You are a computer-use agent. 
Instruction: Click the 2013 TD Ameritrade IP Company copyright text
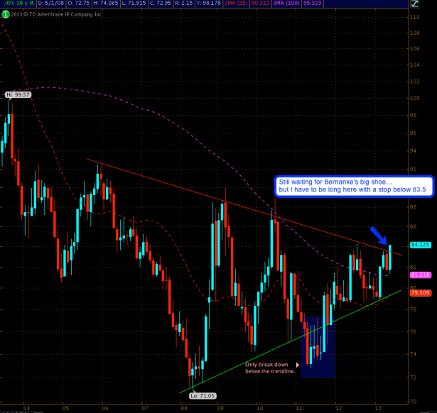pyautogui.click(x=57, y=14)
